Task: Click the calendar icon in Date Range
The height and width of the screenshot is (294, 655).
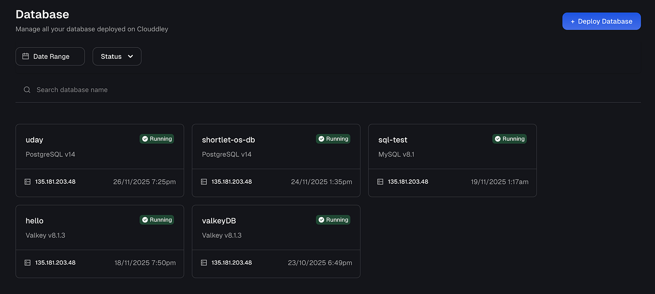Action: pyautogui.click(x=26, y=56)
